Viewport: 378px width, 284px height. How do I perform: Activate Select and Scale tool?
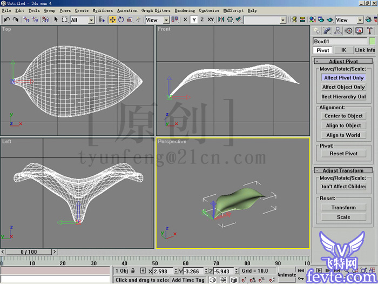(130, 20)
